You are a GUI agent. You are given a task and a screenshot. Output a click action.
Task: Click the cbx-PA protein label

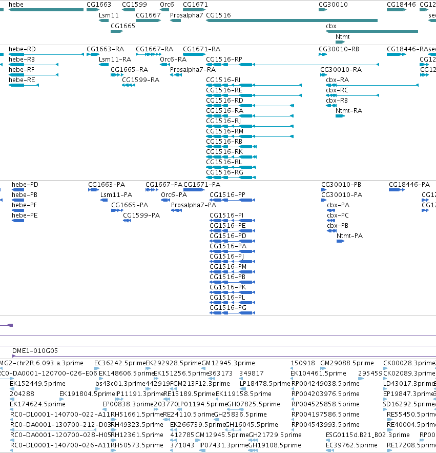(x=338, y=205)
